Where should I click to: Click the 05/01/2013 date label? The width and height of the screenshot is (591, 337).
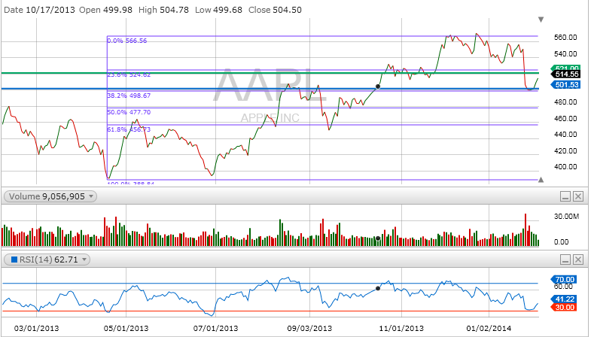click(x=126, y=328)
